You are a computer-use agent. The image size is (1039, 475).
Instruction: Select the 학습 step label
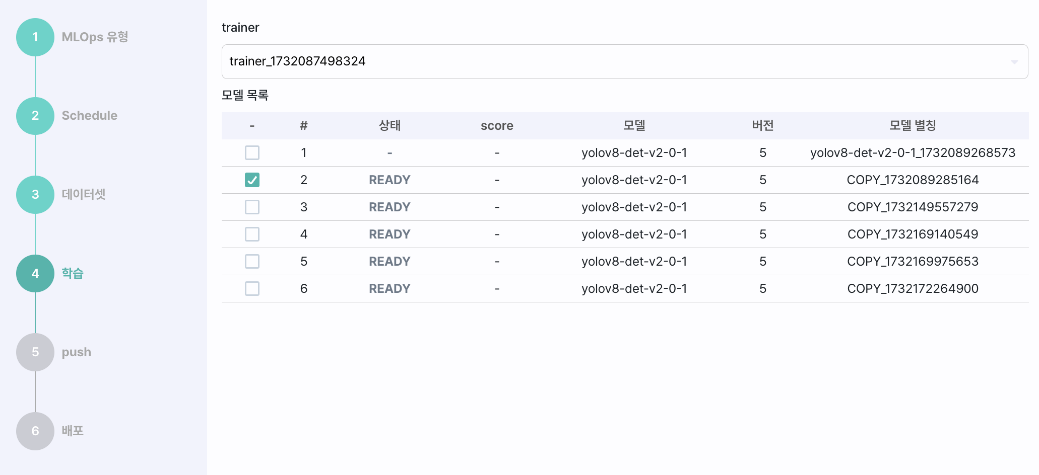pos(73,273)
